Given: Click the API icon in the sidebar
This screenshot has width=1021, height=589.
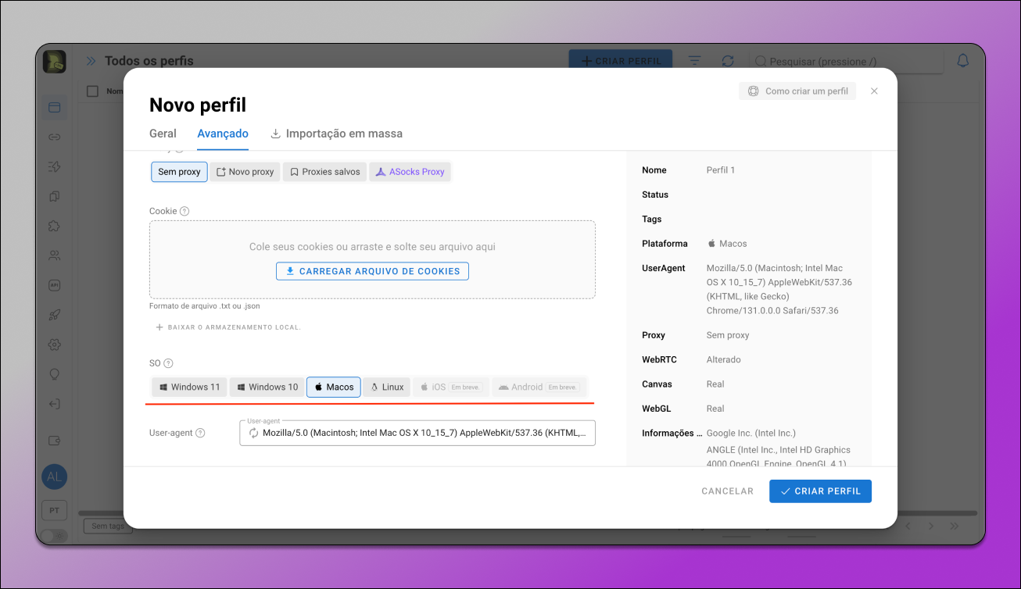Looking at the screenshot, I should pos(55,285).
